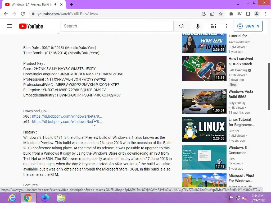Screen dimensions: 271x203
Task: Click the Enterprise product key line
Action: [x=64, y=90]
